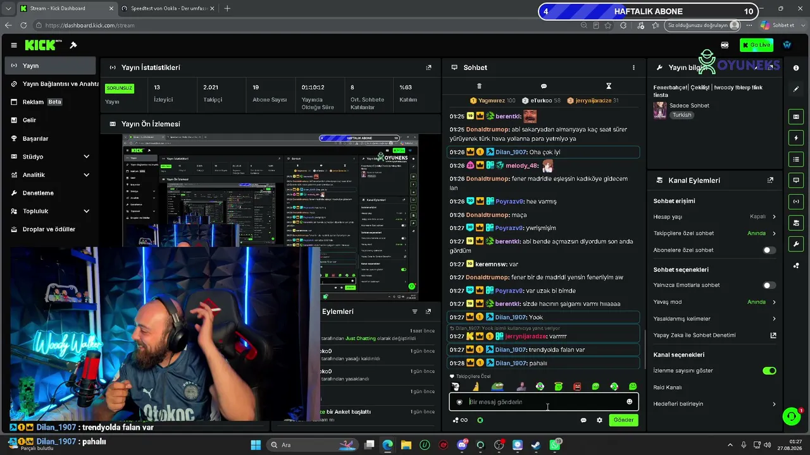Open Steam from the taskbar
Viewport: 810px width, 455px height.
[536, 445]
